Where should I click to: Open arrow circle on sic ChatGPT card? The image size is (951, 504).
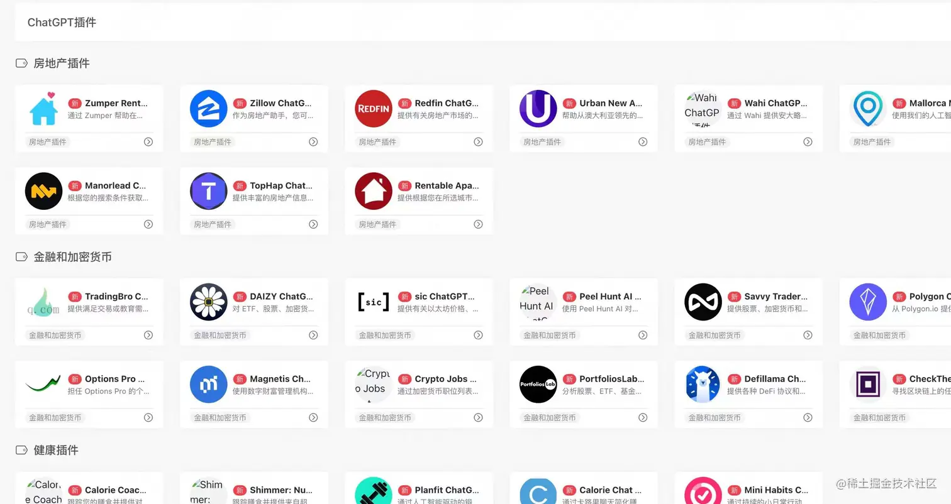click(478, 336)
